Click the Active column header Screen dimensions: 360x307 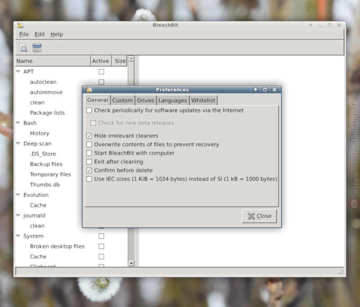coord(101,61)
